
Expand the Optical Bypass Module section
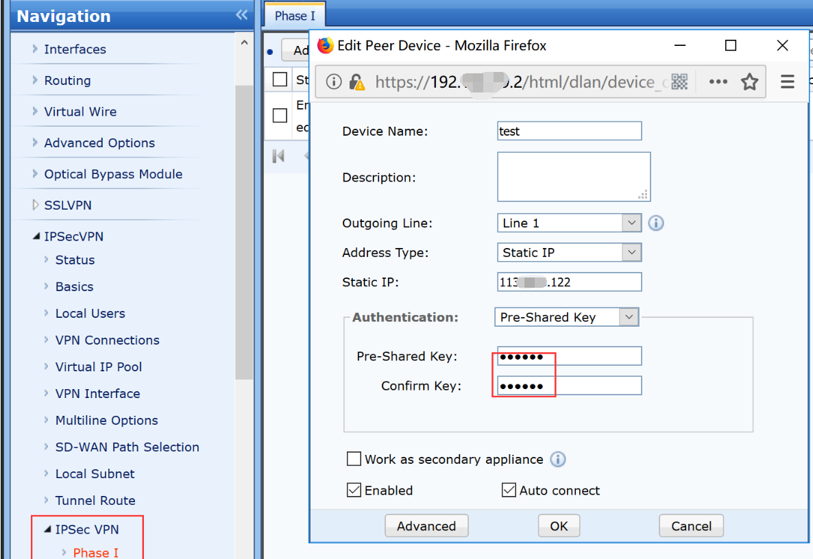point(35,173)
